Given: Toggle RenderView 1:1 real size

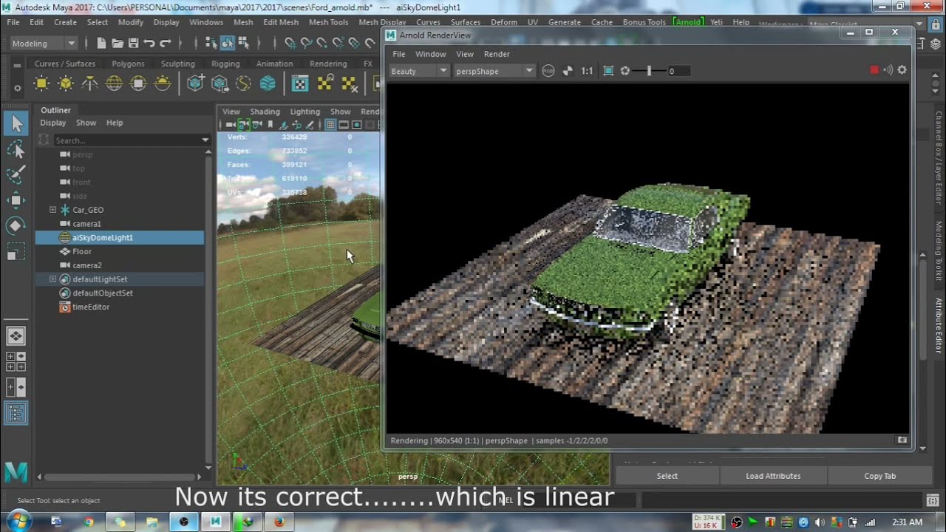Looking at the screenshot, I should click(x=587, y=71).
